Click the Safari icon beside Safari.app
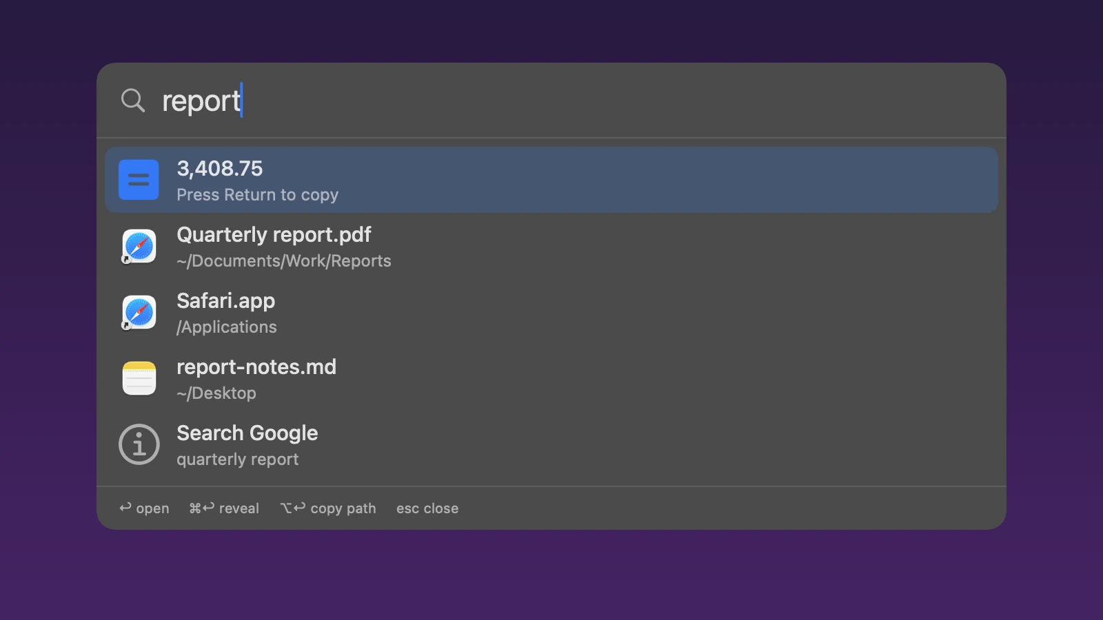The width and height of the screenshot is (1103, 620). 139,312
